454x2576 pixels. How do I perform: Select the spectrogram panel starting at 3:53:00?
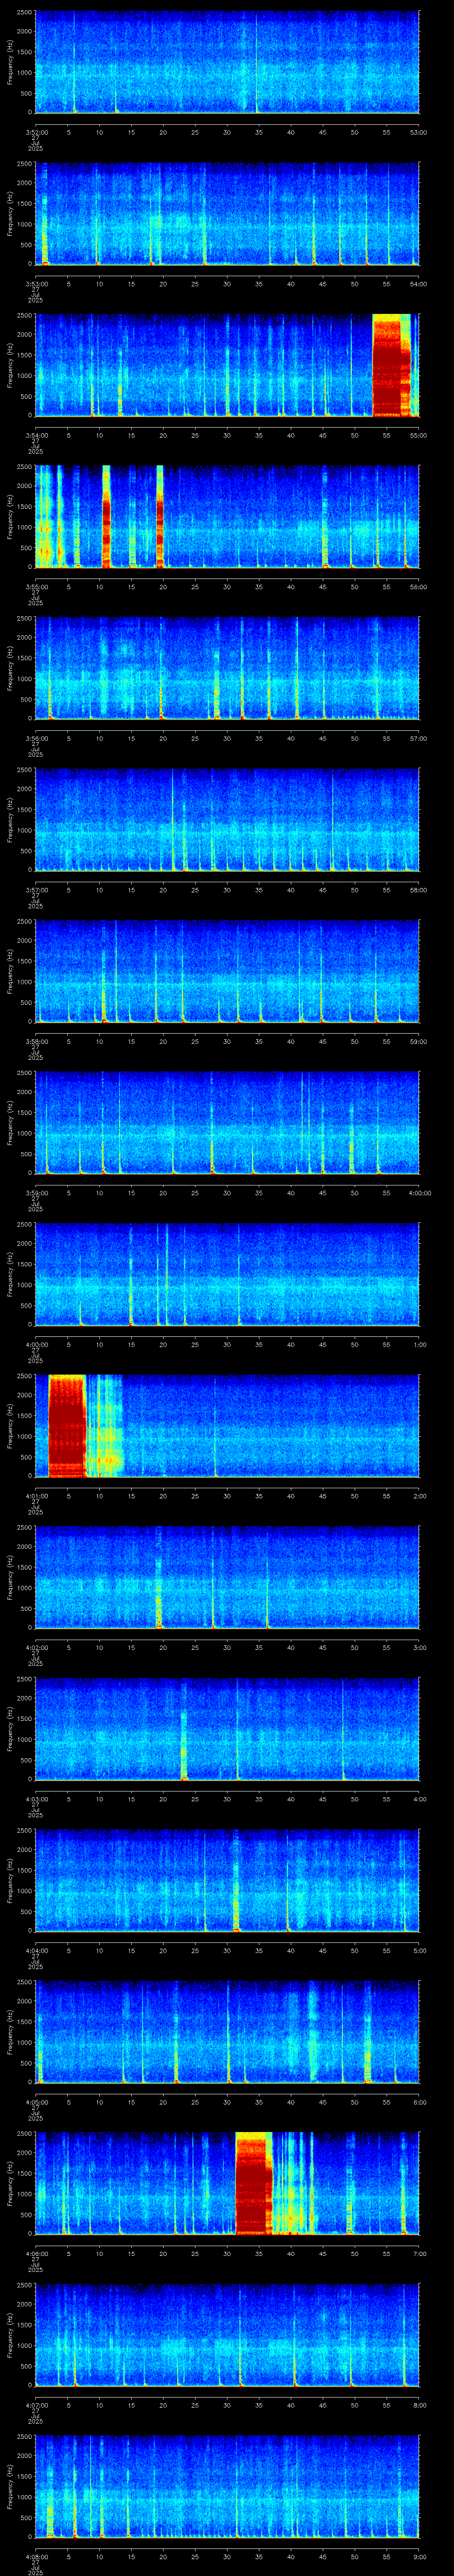coord(227,213)
